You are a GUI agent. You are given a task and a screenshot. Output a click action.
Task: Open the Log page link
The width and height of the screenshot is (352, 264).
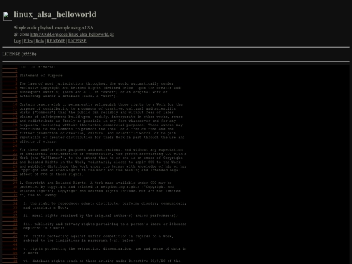point(18,41)
